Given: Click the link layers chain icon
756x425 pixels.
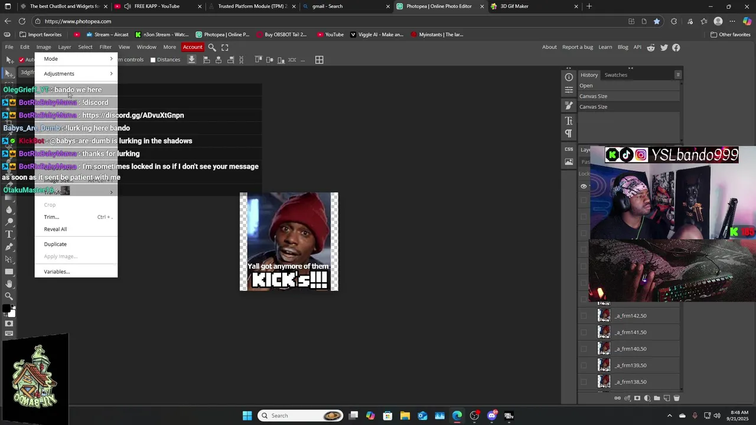Looking at the screenshot, I should pyautogui.click(x=618, y=398).
